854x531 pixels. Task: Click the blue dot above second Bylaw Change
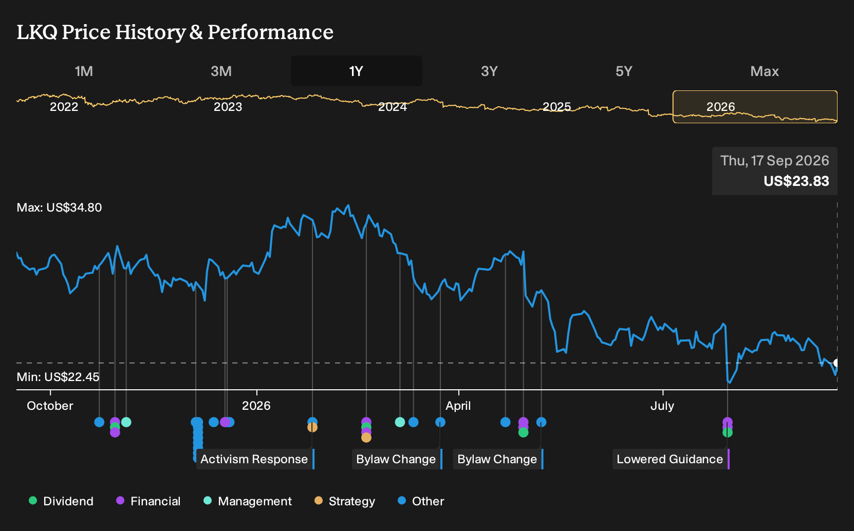coord(541,422)
